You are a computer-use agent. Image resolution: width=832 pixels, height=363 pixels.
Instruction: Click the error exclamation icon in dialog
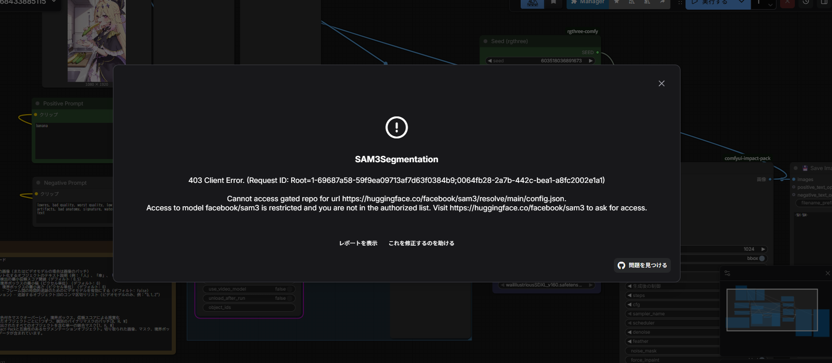[x=396, y=127]
